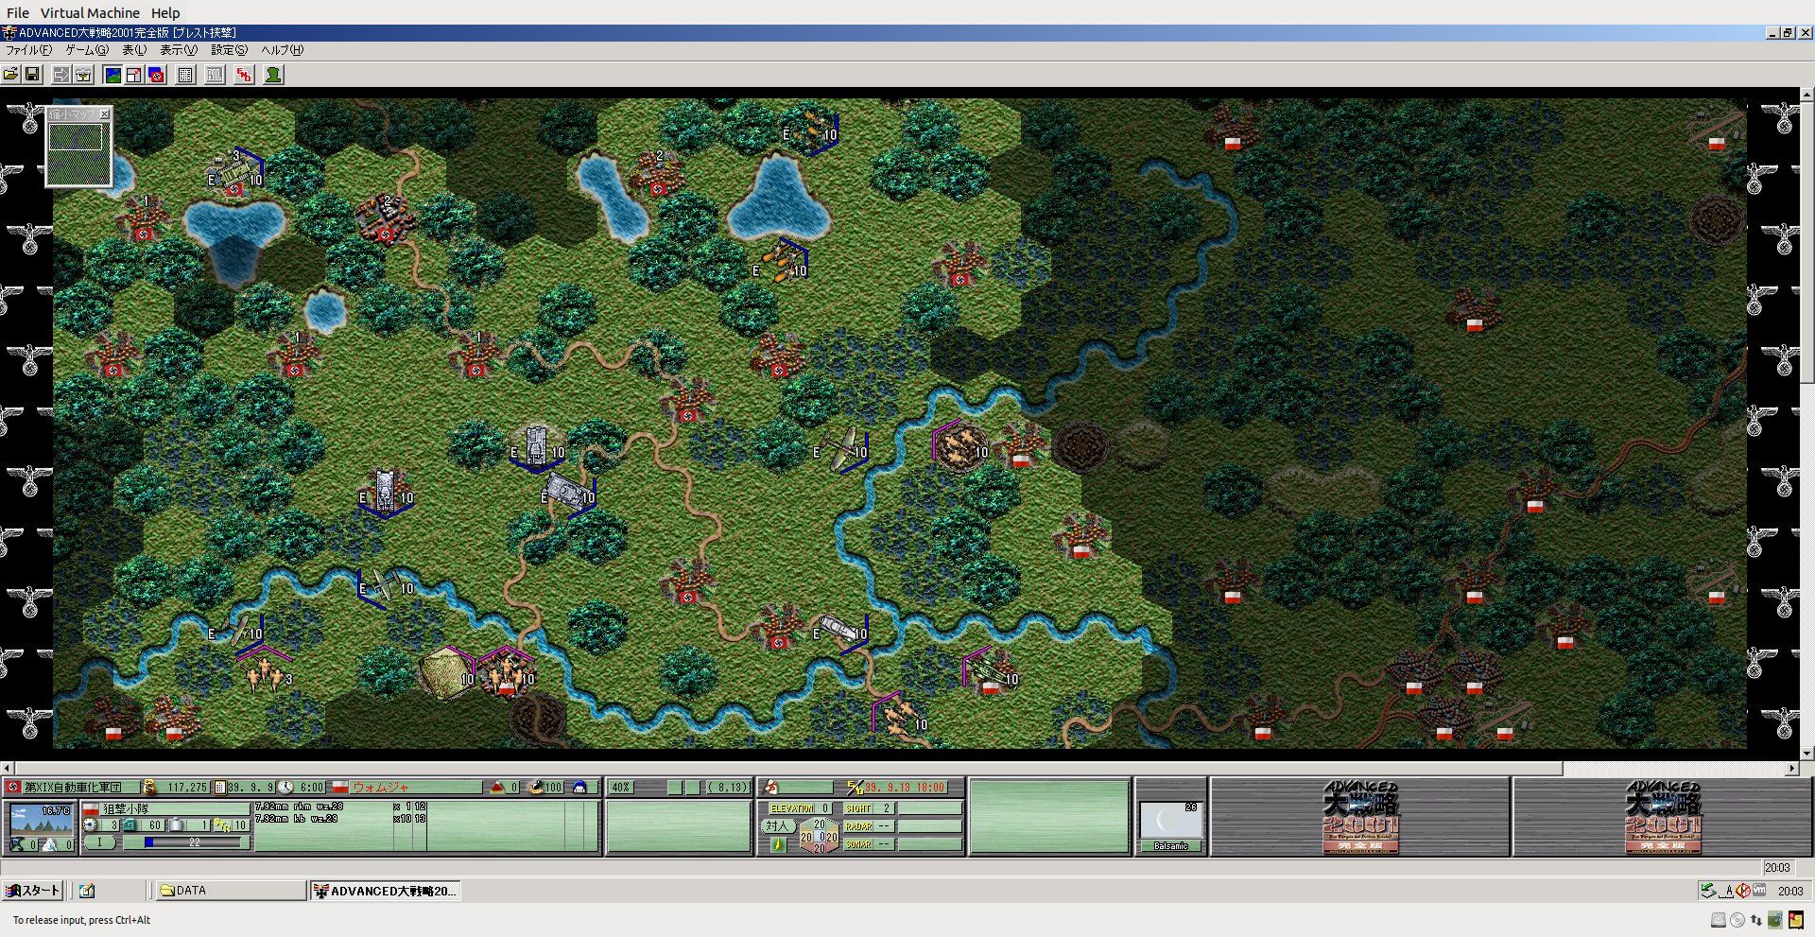Image resolution: width=1815 pixels, height=937 pixels.
Task: Click the host CD drive status icon
Action: pos(1737,920)
